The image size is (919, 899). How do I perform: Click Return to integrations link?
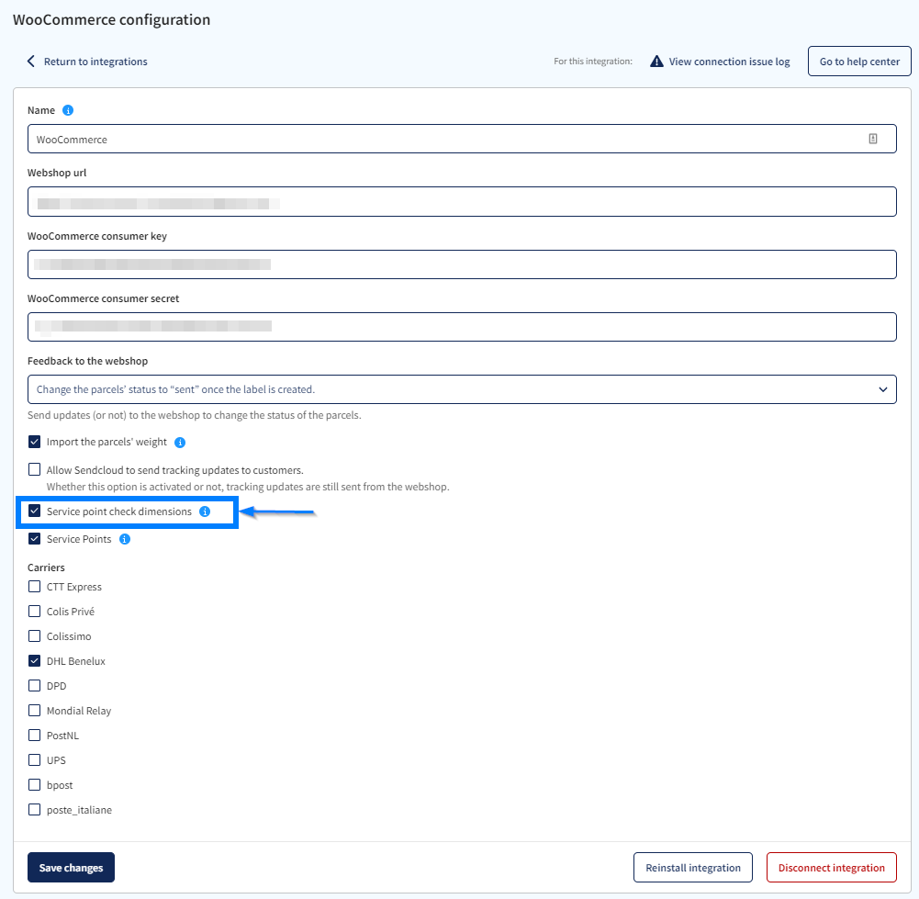click(x=95, y=62)
